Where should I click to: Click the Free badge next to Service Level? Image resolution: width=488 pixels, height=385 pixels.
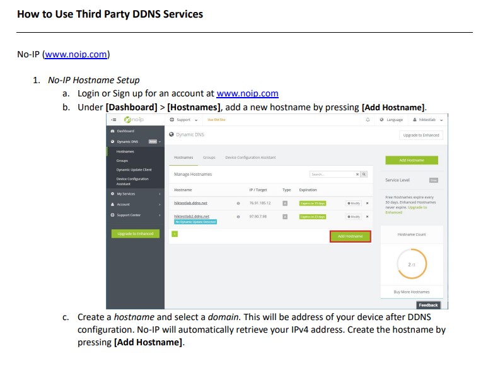[434, 180]
